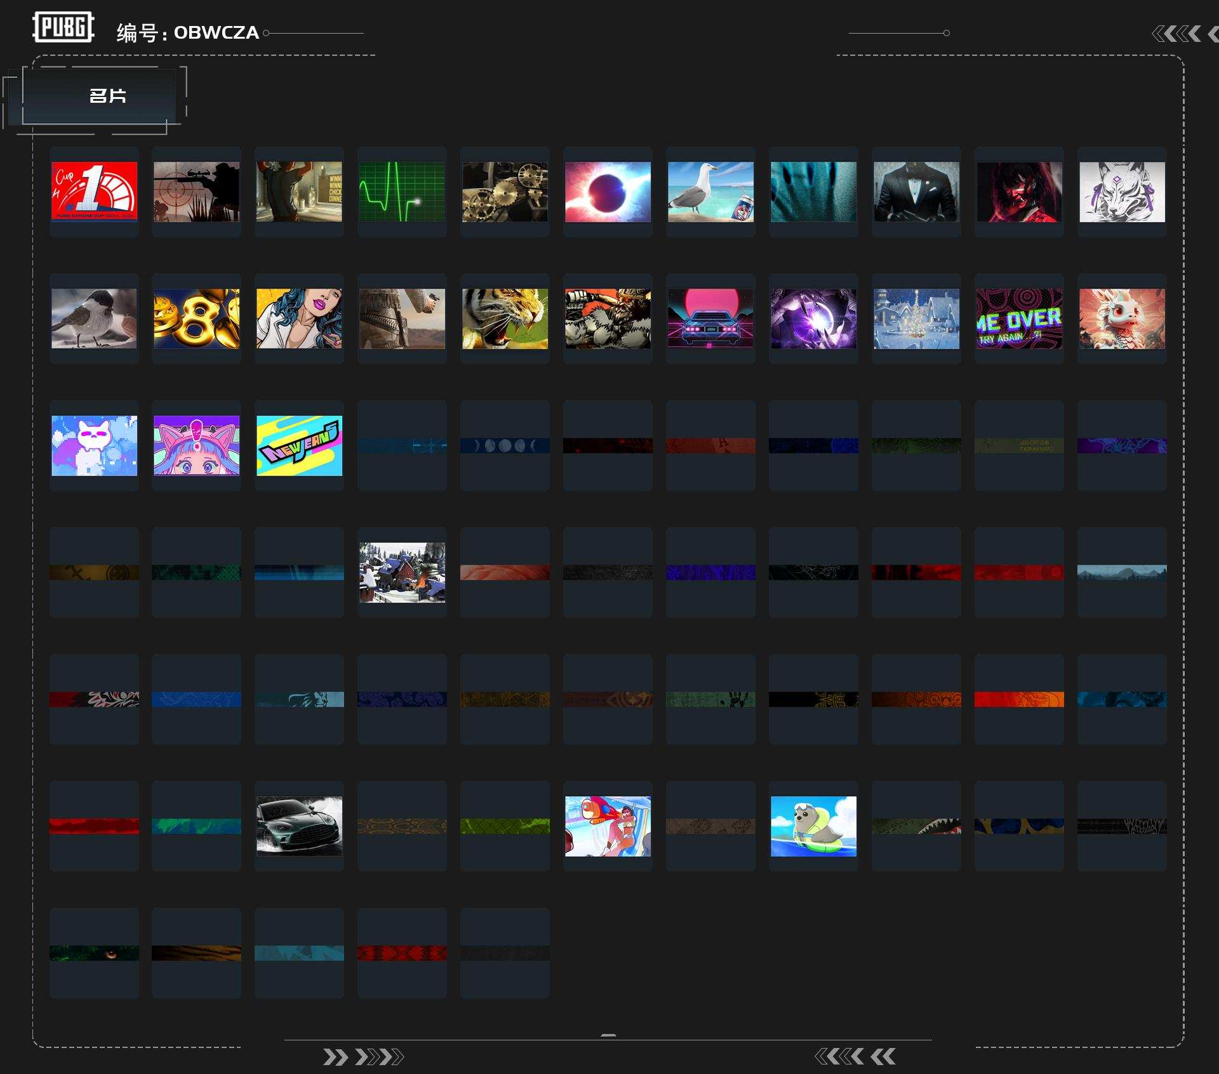
Task: Select the green sports car nameplate
Action: pos(299,826)
